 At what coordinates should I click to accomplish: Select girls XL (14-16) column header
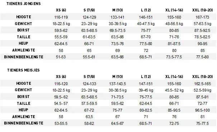click(174, 77)
